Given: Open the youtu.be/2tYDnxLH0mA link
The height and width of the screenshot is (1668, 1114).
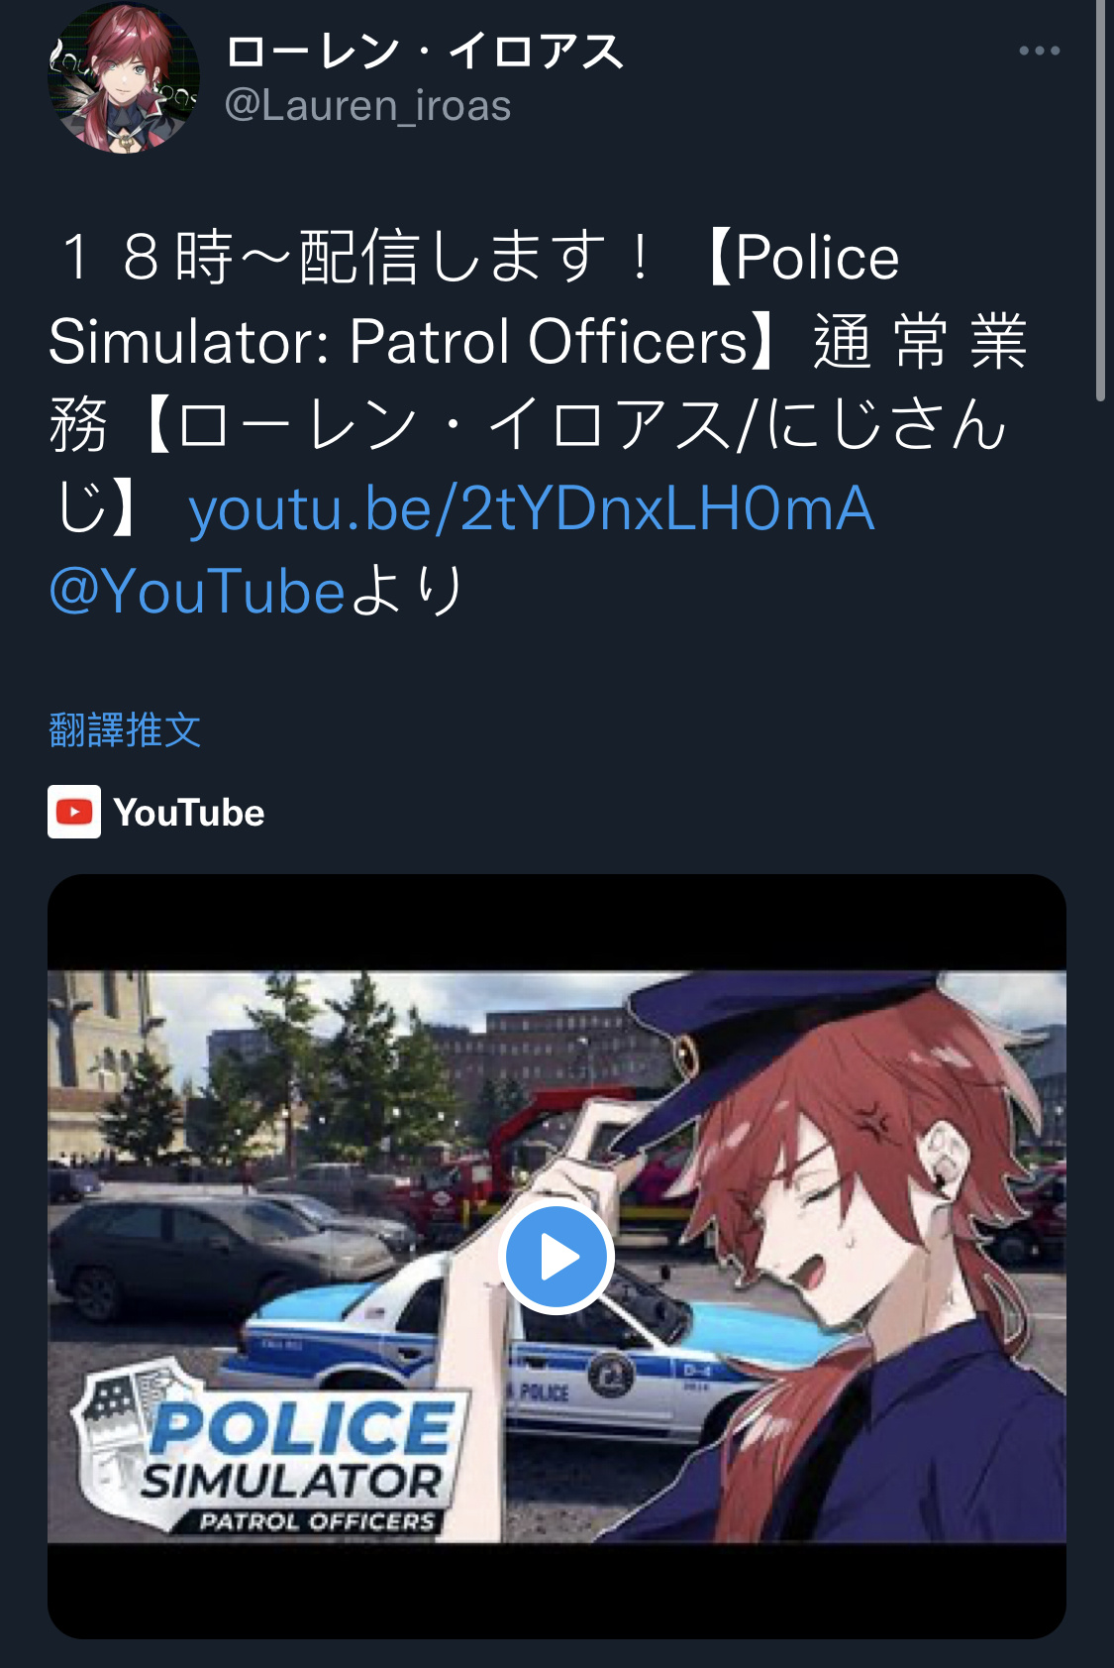Looking at the screenshot, I should tap(532, 508).
